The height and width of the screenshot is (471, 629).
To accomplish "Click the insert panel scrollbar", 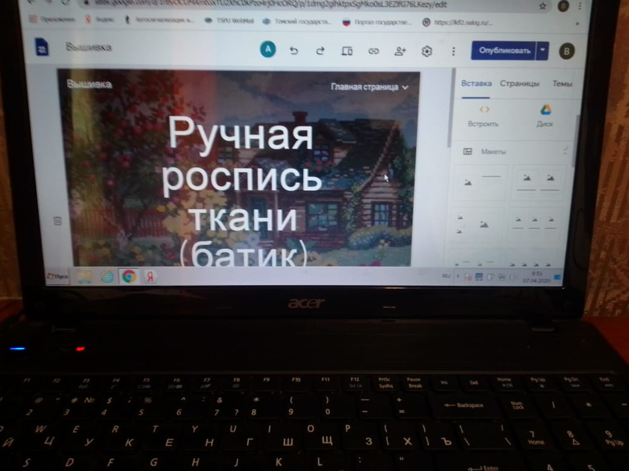I will (575, 140).
